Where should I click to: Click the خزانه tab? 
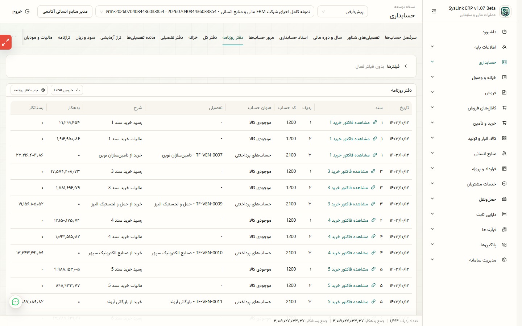point(193,37)
